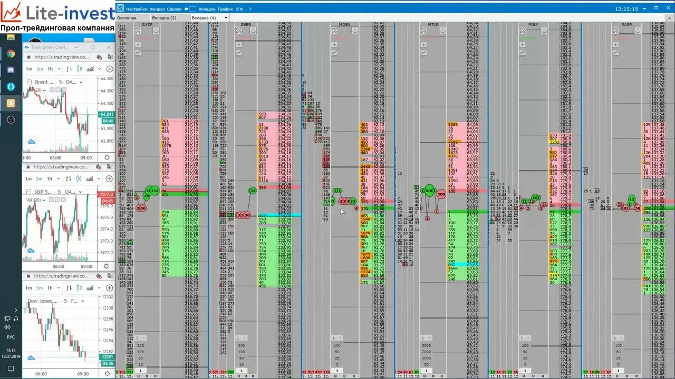Close the POLY order book panel
The height and width of the screenshot is (379, 675).
click(523, 31)
